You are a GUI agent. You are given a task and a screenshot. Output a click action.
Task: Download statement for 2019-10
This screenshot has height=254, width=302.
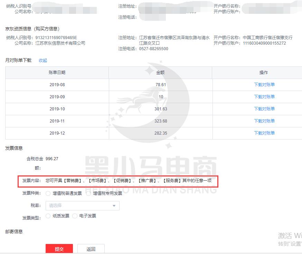tap(264, 109)
